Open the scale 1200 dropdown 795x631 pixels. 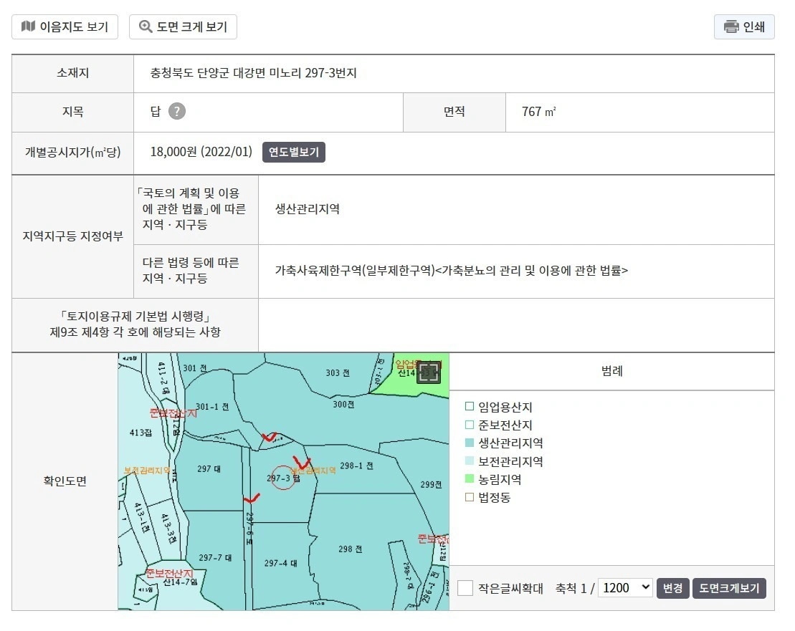(x=626, y=587)
